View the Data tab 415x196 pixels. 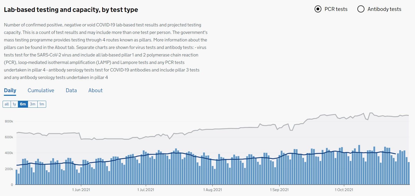click(x=71, y=90)
